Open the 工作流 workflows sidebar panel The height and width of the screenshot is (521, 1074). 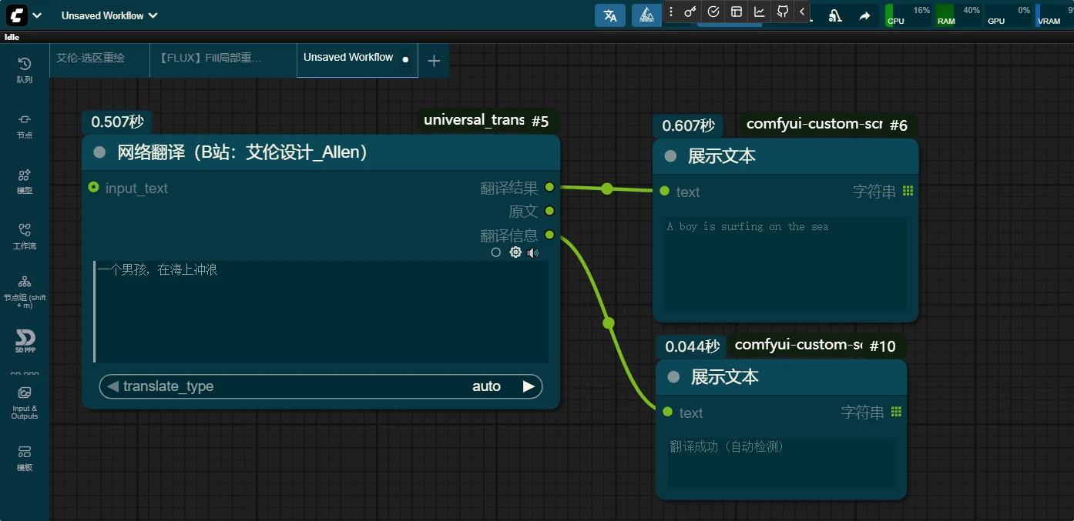(25, 236)
